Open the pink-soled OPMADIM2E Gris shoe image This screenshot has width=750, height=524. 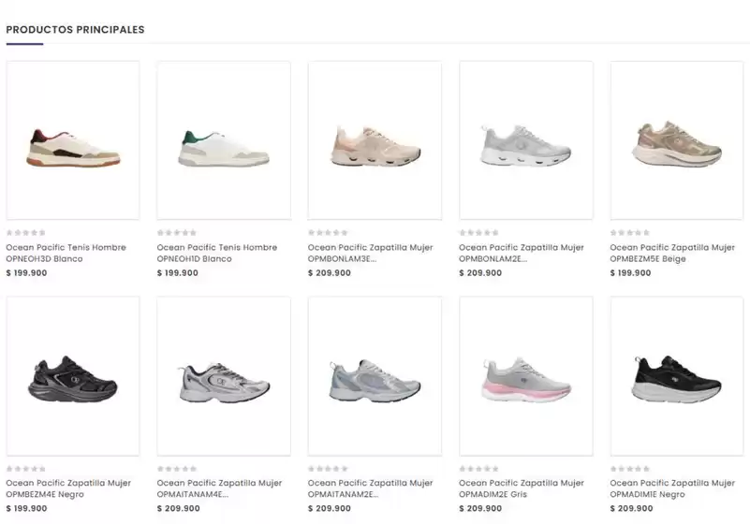tap(526, 376)
